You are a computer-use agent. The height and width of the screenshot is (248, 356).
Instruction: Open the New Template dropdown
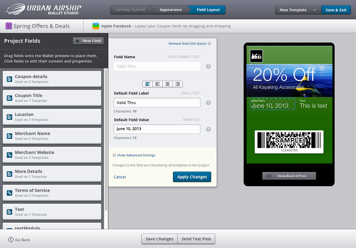pos(298,10)
